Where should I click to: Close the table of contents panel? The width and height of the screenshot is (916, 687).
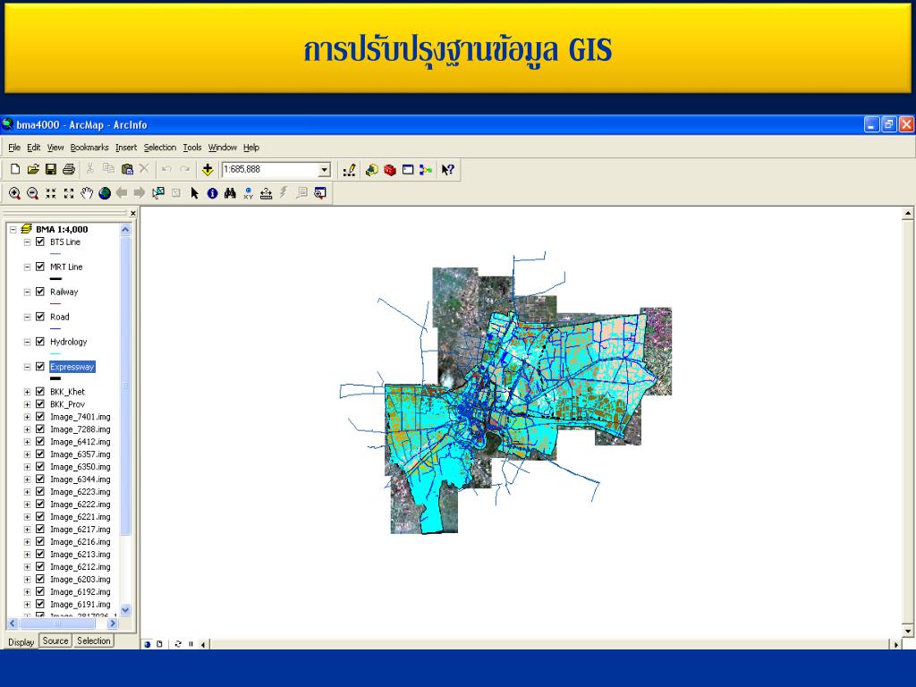(x=132, y=214)
